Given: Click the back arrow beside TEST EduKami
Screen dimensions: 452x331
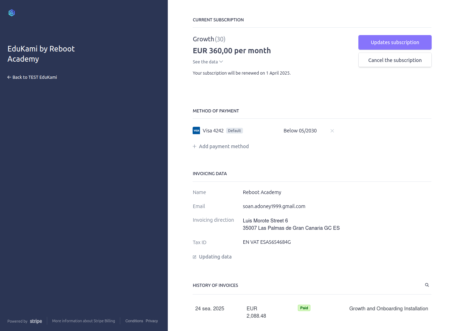Looking at the screenshot, I should (9, 77).
